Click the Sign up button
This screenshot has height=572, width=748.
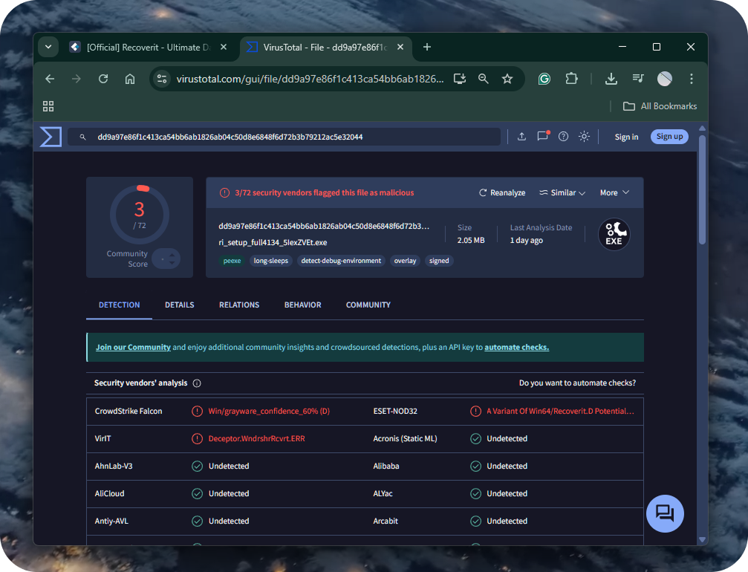pos(669,137)
